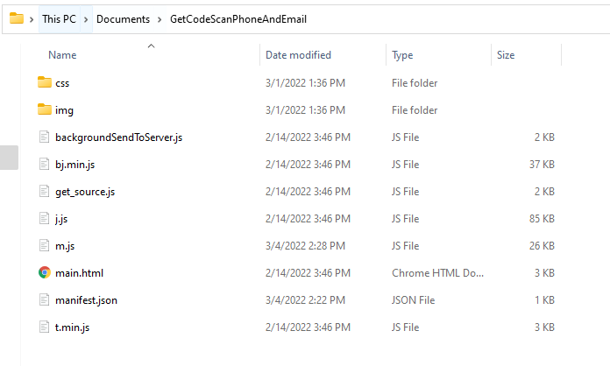The image size is (610, 366).
Task: Click the Chrome icon beside main.html
Action: [45, 273]
